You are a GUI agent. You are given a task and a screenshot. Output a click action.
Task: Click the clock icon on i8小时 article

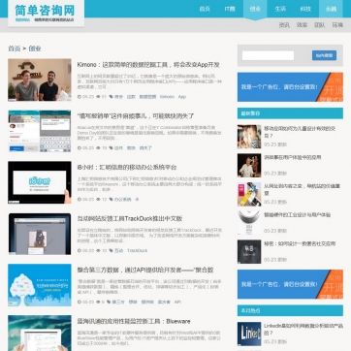click(80, 200)
